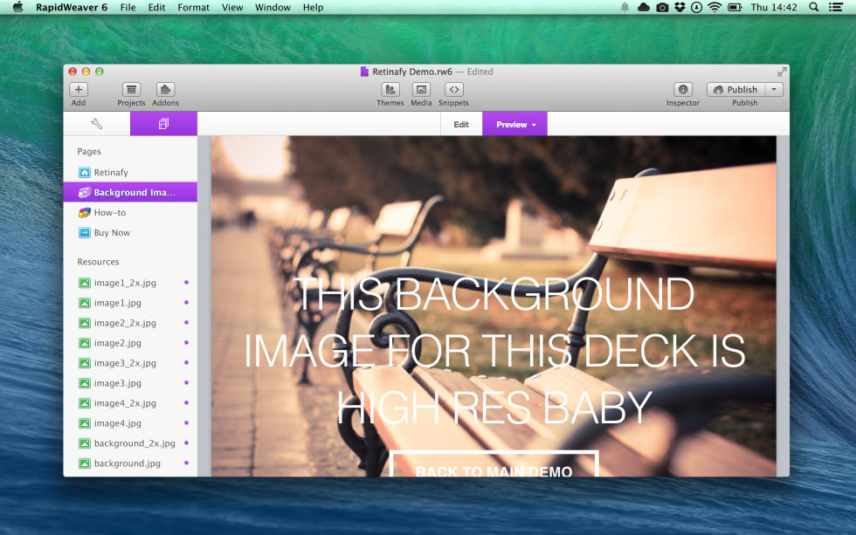Select image4.jpg resource

click(x=130, y=423)
